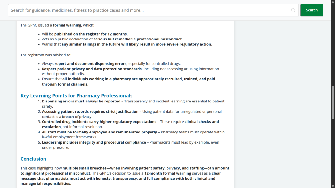Click the Conclusion heading

click(x=33, y=159)
